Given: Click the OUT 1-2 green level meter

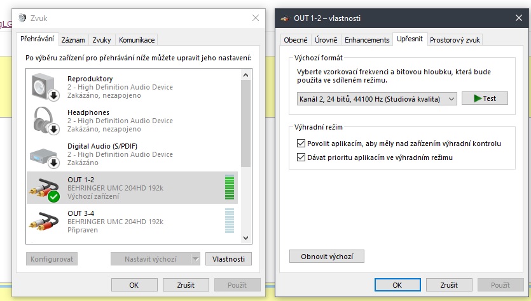Looking at the screenshot, I should click(230, 188).
